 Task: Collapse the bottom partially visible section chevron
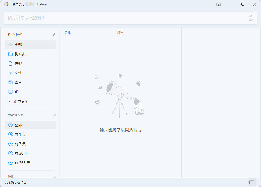coord(55,177)
